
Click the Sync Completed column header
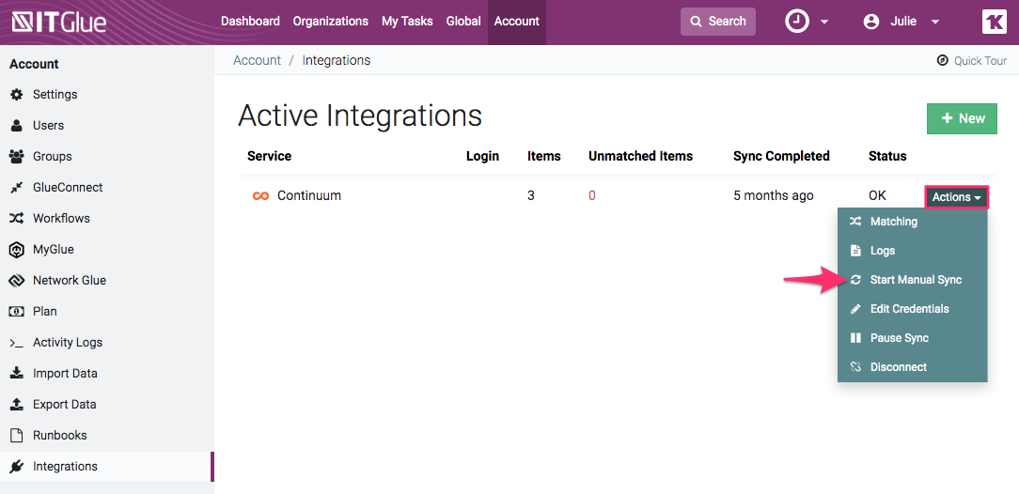782,157
